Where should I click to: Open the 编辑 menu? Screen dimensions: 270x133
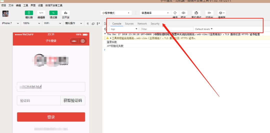(18, 5)
